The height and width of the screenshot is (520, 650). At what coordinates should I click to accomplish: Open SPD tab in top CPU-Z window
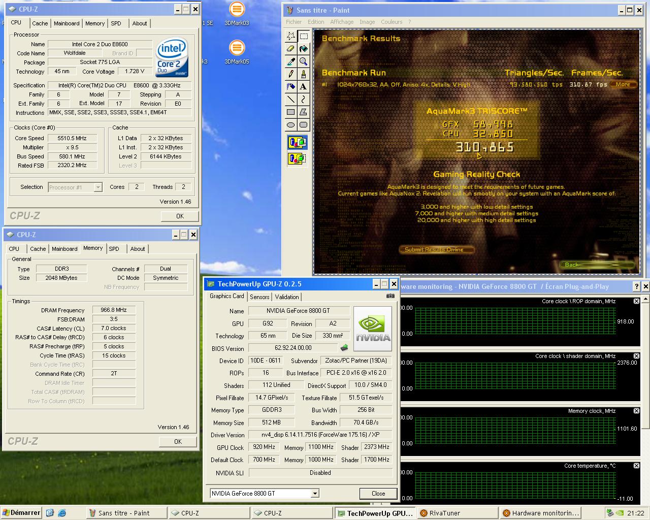[116, 23]
